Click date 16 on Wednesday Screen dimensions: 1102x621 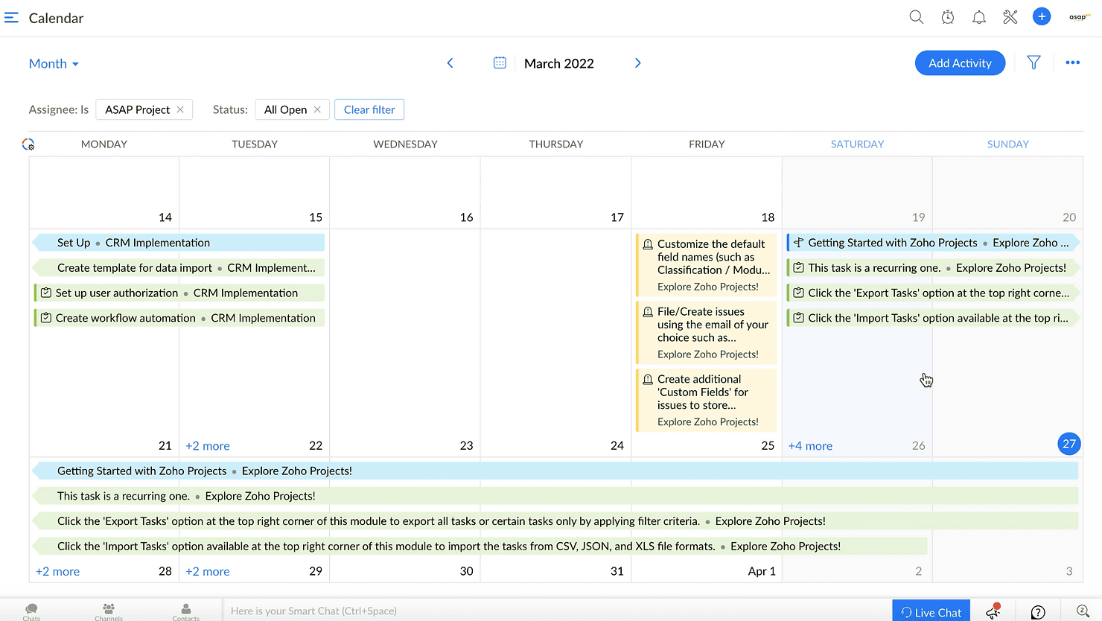click(466, 217)
